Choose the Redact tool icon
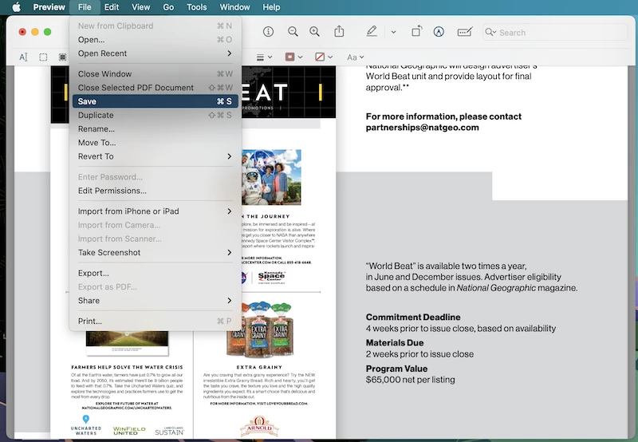 click(62, 57)
